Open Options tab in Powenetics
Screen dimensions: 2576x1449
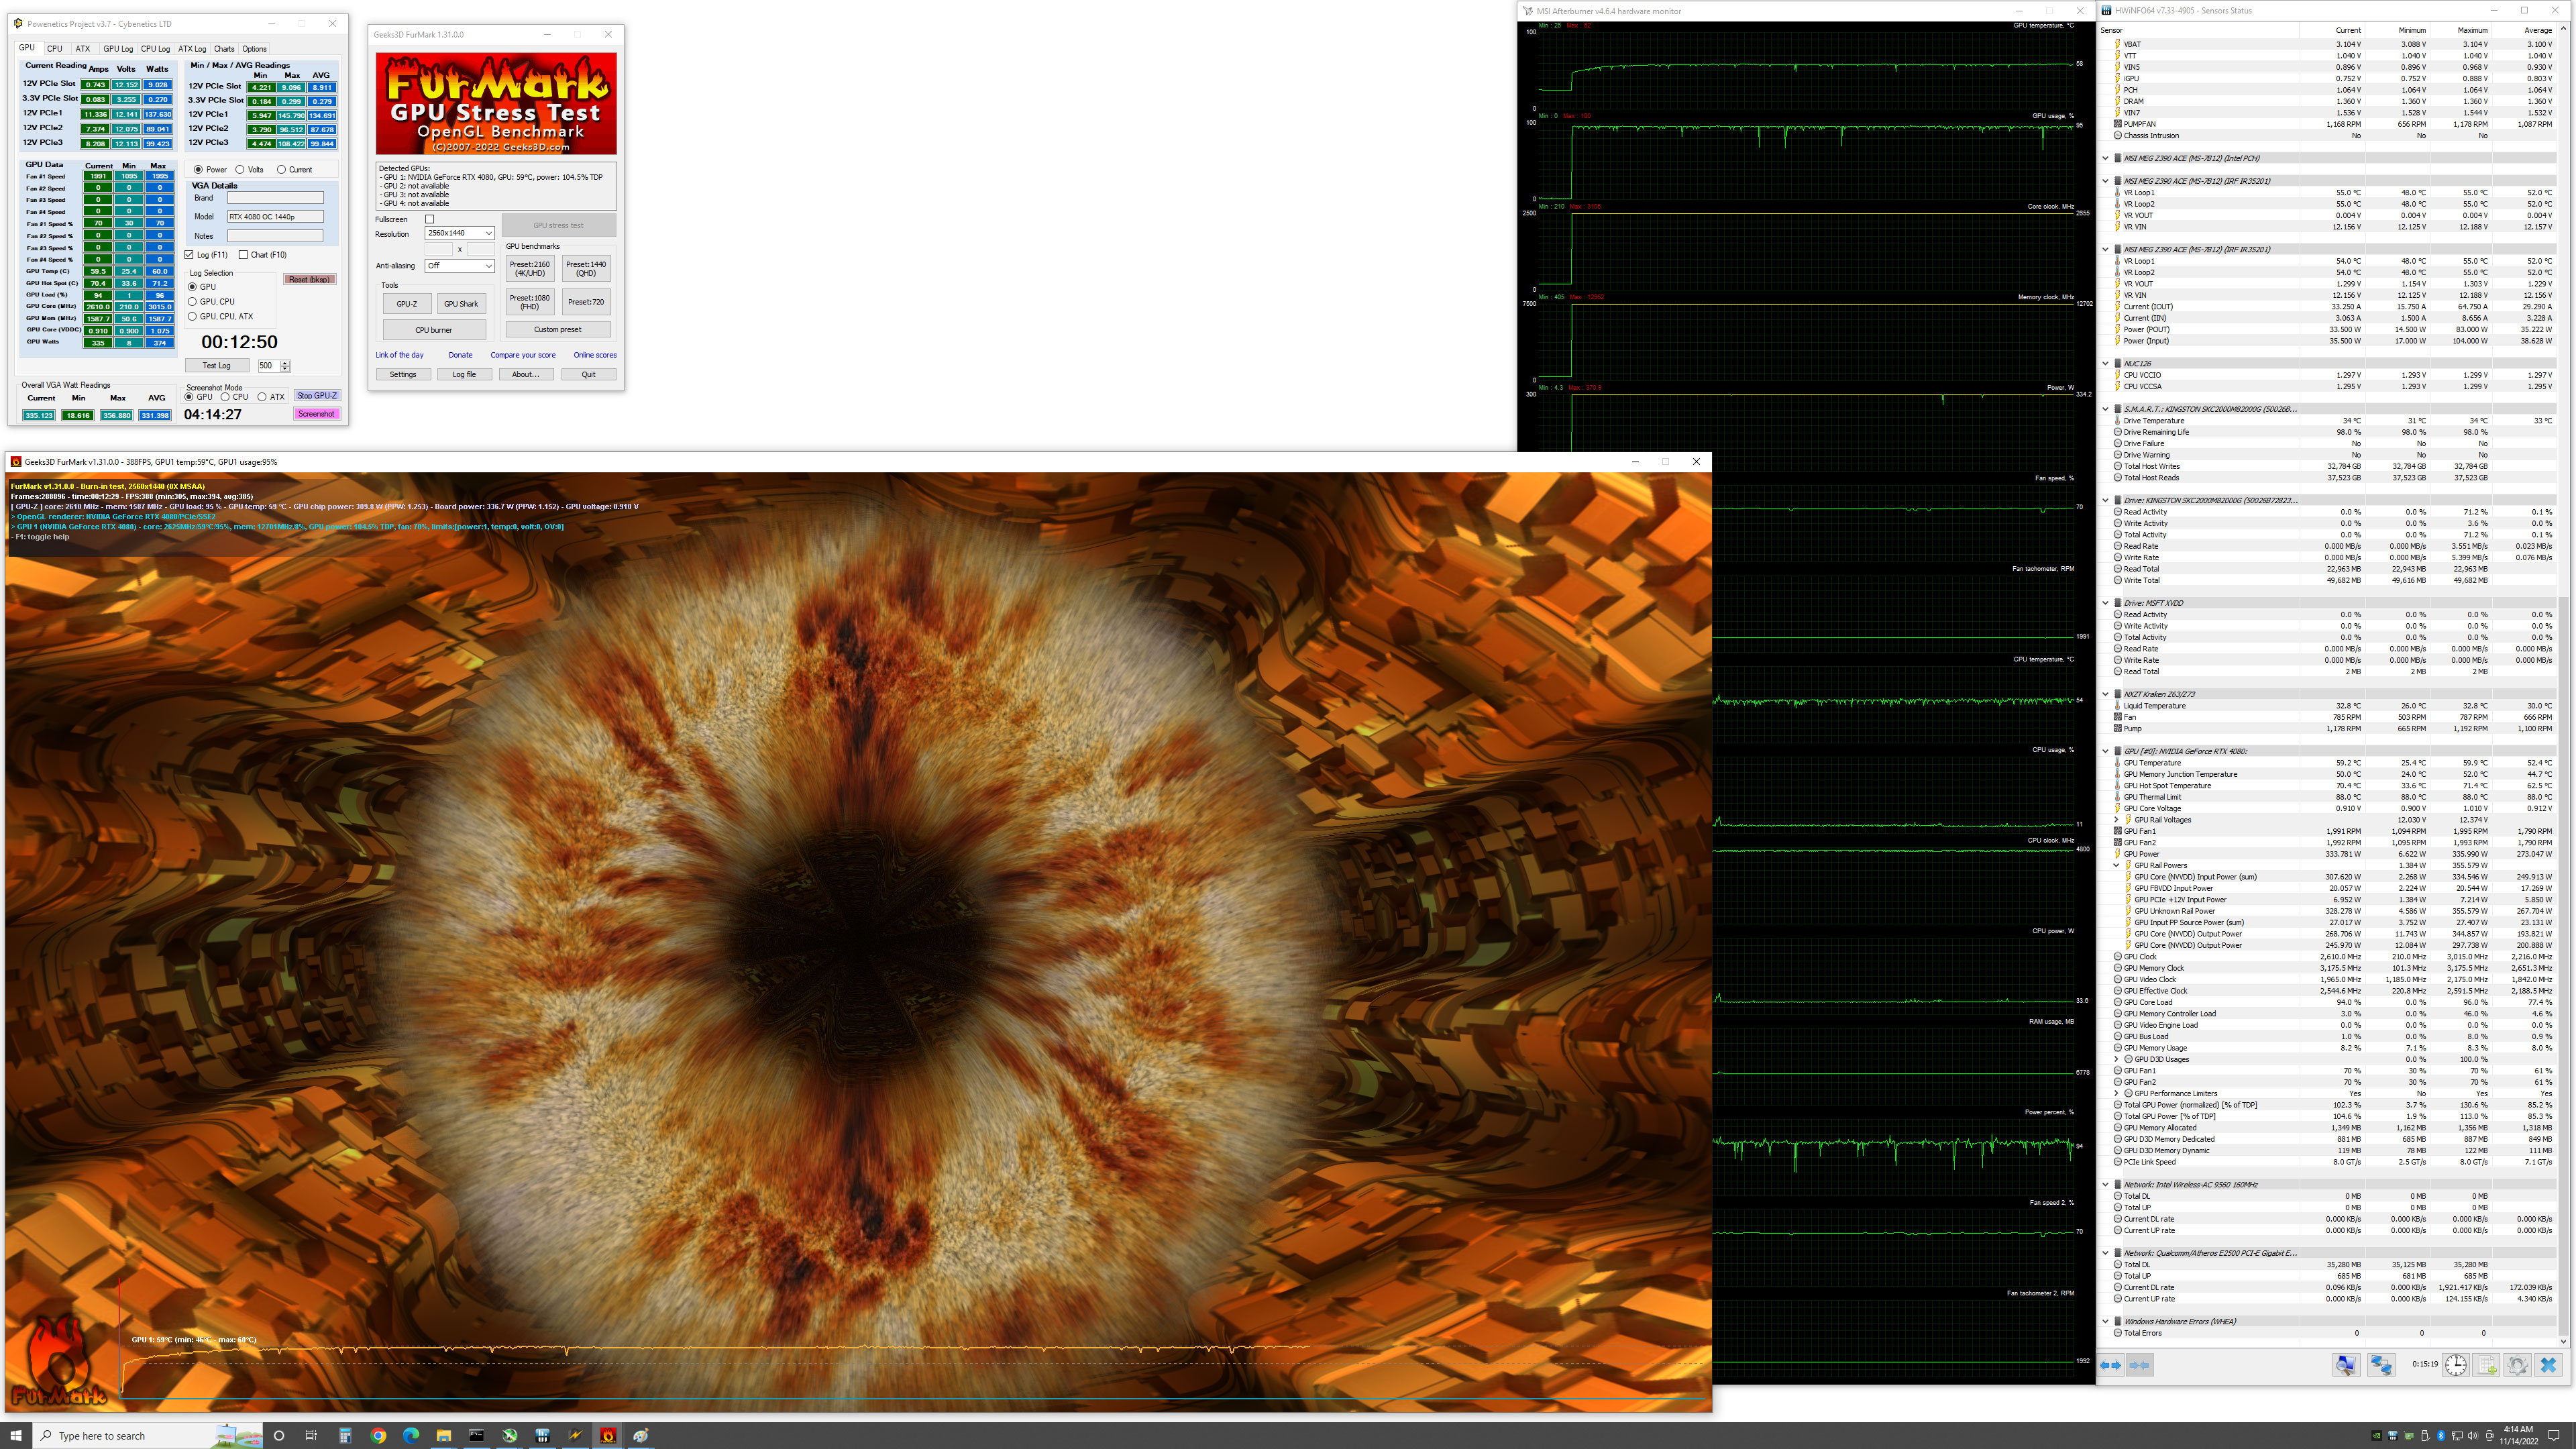click(x=254, y=48)
